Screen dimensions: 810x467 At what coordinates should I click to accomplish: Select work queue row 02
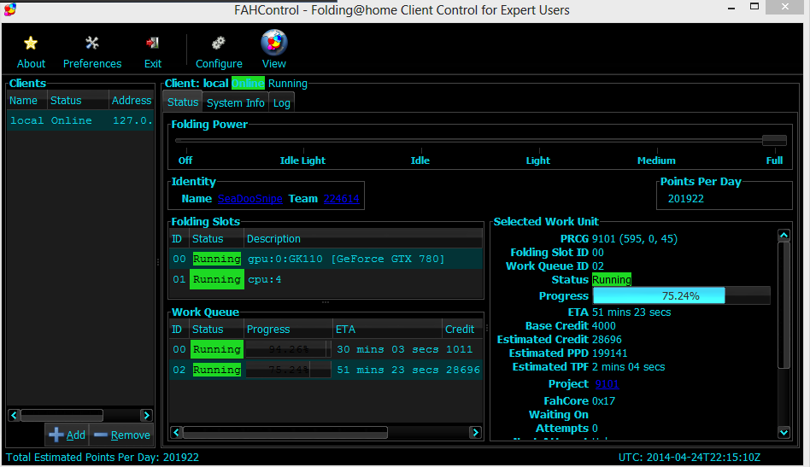point(326,370)
